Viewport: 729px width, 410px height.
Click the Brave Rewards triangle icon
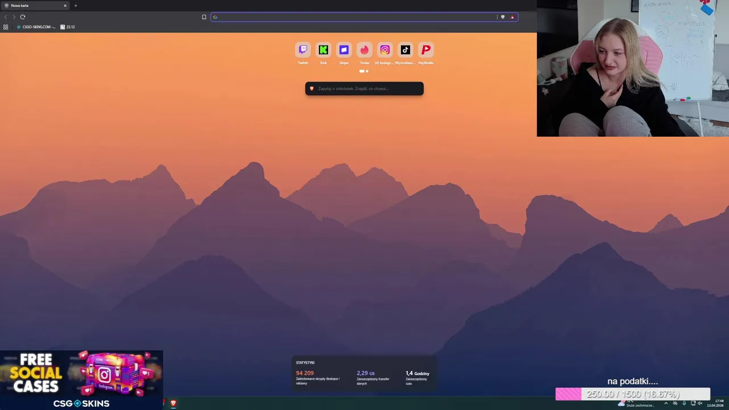pos(512,17)
